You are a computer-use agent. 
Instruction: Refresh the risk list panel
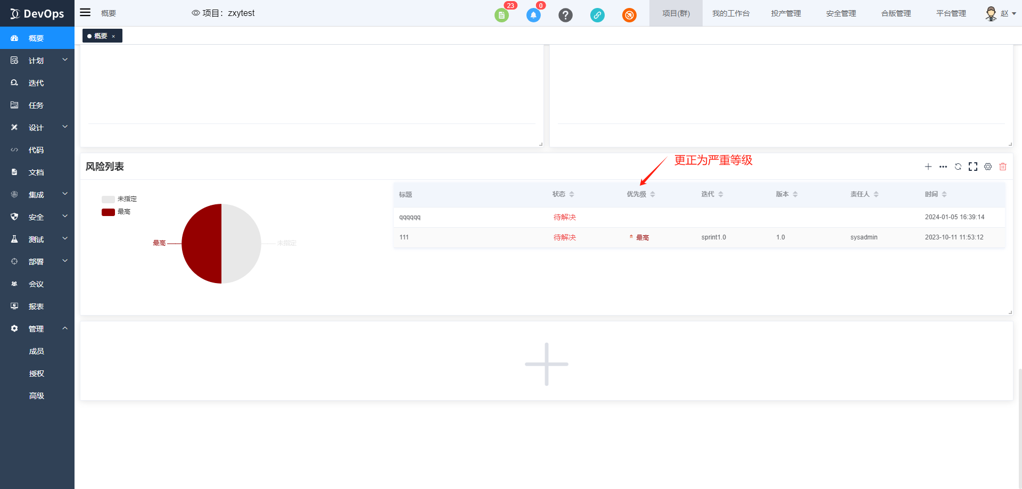(958, 167)
